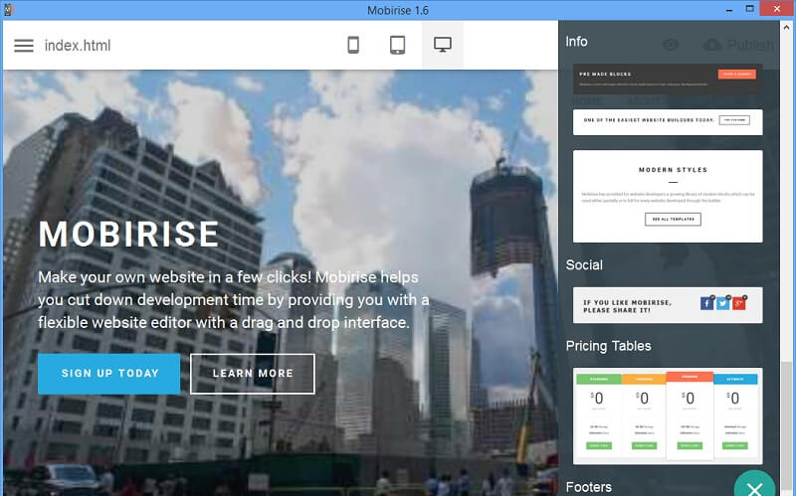Click the preview eye icon
The image size is (796, 496).
click(671, 45)
